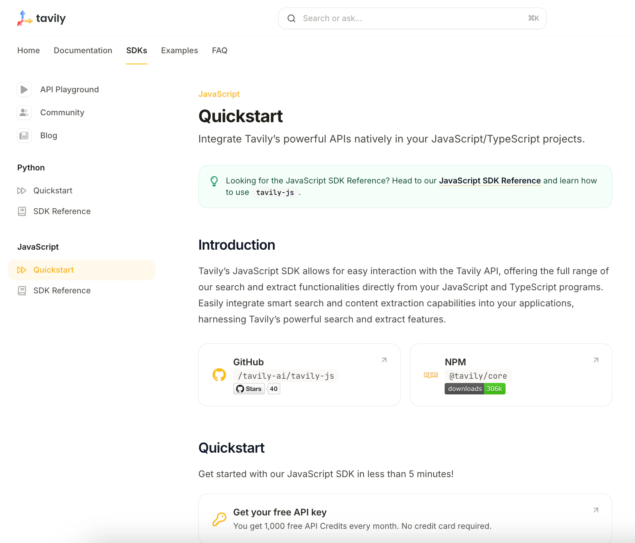
Task: Click the JavaScript SDK Reference book icon
Action: (22, 291)
